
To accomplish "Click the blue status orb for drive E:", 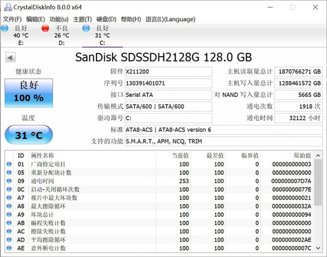I will pyautogui.click(x=5, y=28).
